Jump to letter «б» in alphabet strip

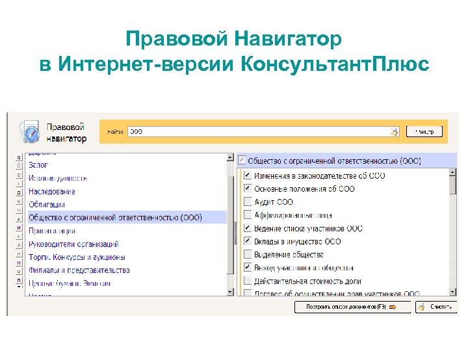19,166
